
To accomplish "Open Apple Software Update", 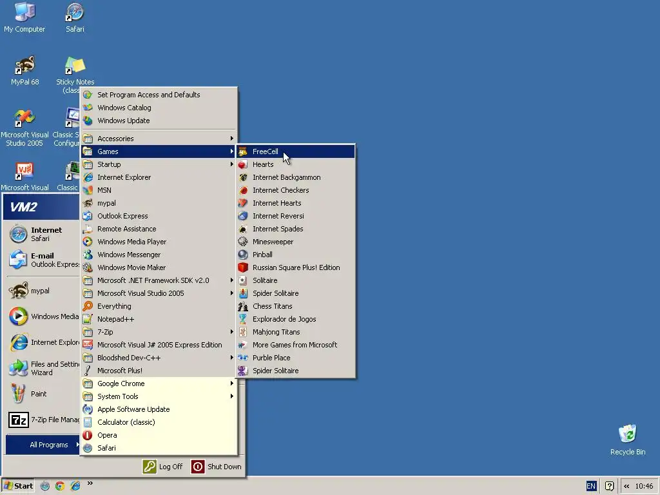I will [x=159, y=409].
